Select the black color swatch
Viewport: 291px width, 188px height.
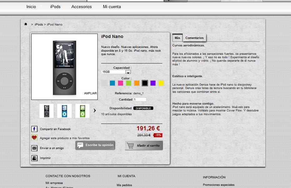point(145,83)
